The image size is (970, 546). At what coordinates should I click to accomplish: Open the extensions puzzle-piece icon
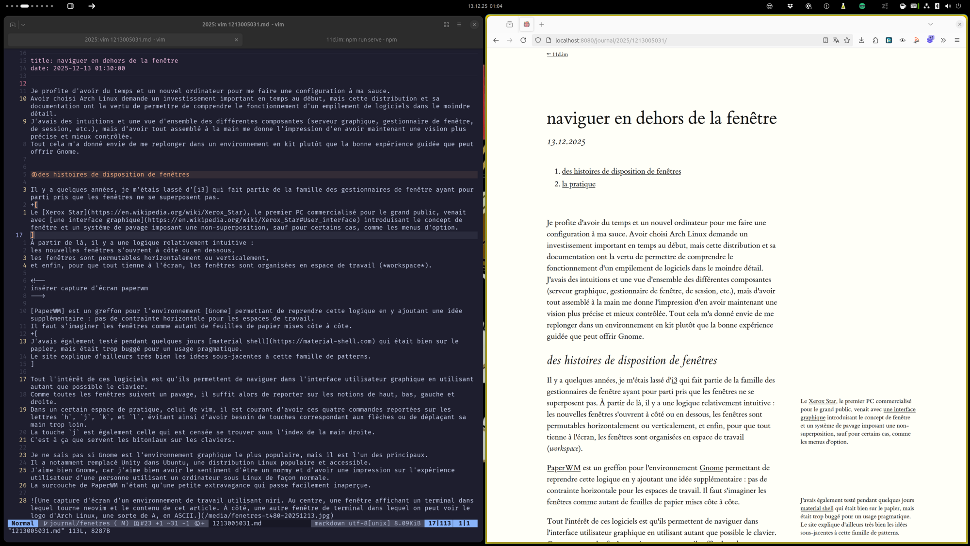[x=876, y=40]
